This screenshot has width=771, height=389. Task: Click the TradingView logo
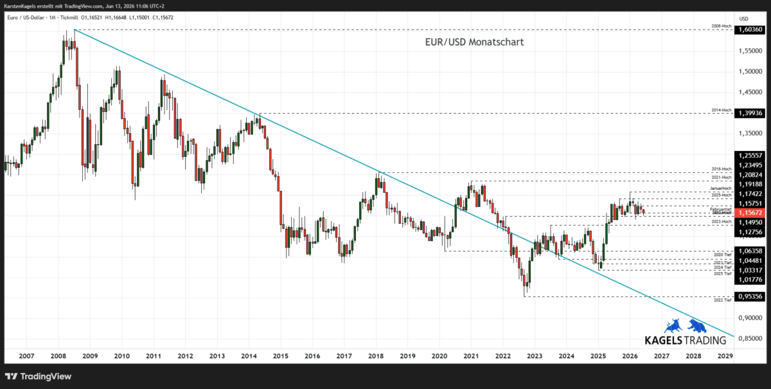[x=38, y=377]
